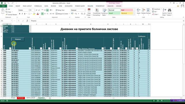Toggle Align Left in the Alignment group

(x=42, y=14)
